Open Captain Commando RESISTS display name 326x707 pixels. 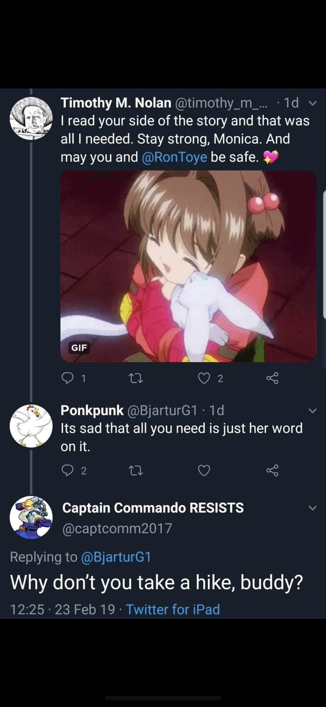pos(153,508)
